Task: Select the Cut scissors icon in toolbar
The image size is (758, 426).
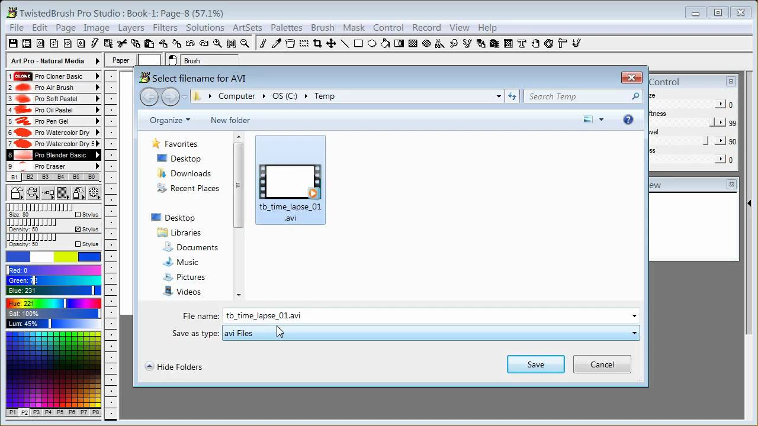Action: point(122,43)
